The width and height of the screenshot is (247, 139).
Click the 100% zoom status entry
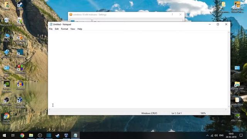point(203,113)
